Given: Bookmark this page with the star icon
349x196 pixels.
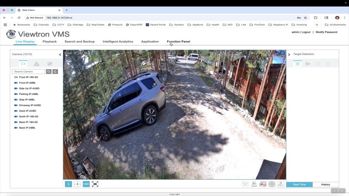Looking at the screenshot, I should (x=305, y=18).
